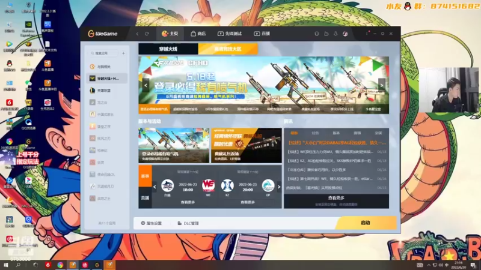Open QQ浏览器 desktop icon

28,124
